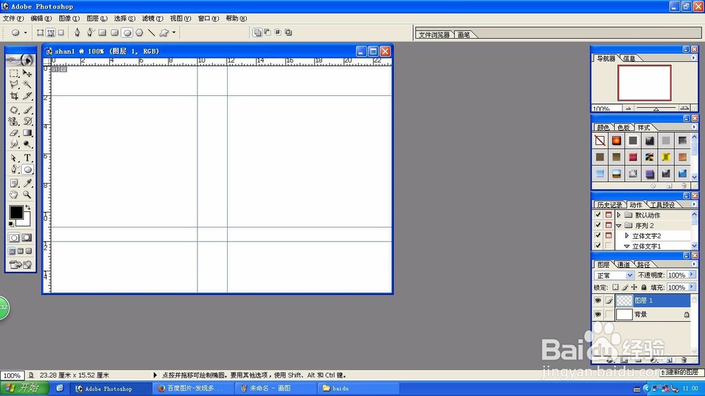This screenshot has height=396, width=705.
Task: Choose Freeform Pen in options bar
Action: tap(90, 32)
